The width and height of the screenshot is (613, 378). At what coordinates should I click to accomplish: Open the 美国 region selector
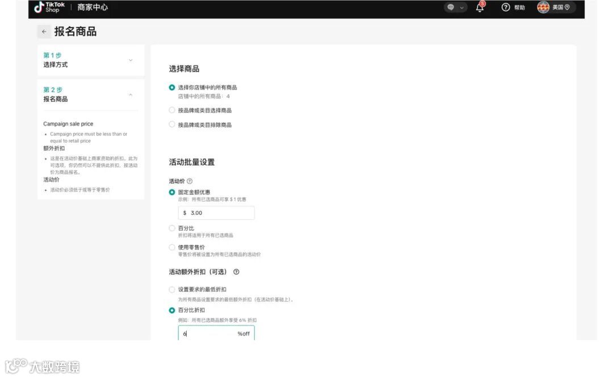coord(561,7)
